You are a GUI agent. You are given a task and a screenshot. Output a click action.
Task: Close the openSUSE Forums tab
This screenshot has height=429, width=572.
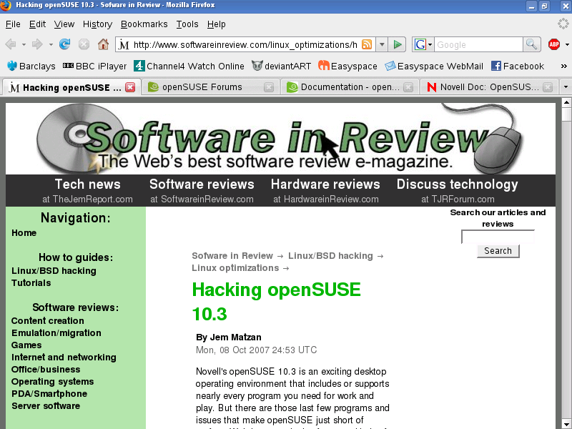[x=269, y=87]
